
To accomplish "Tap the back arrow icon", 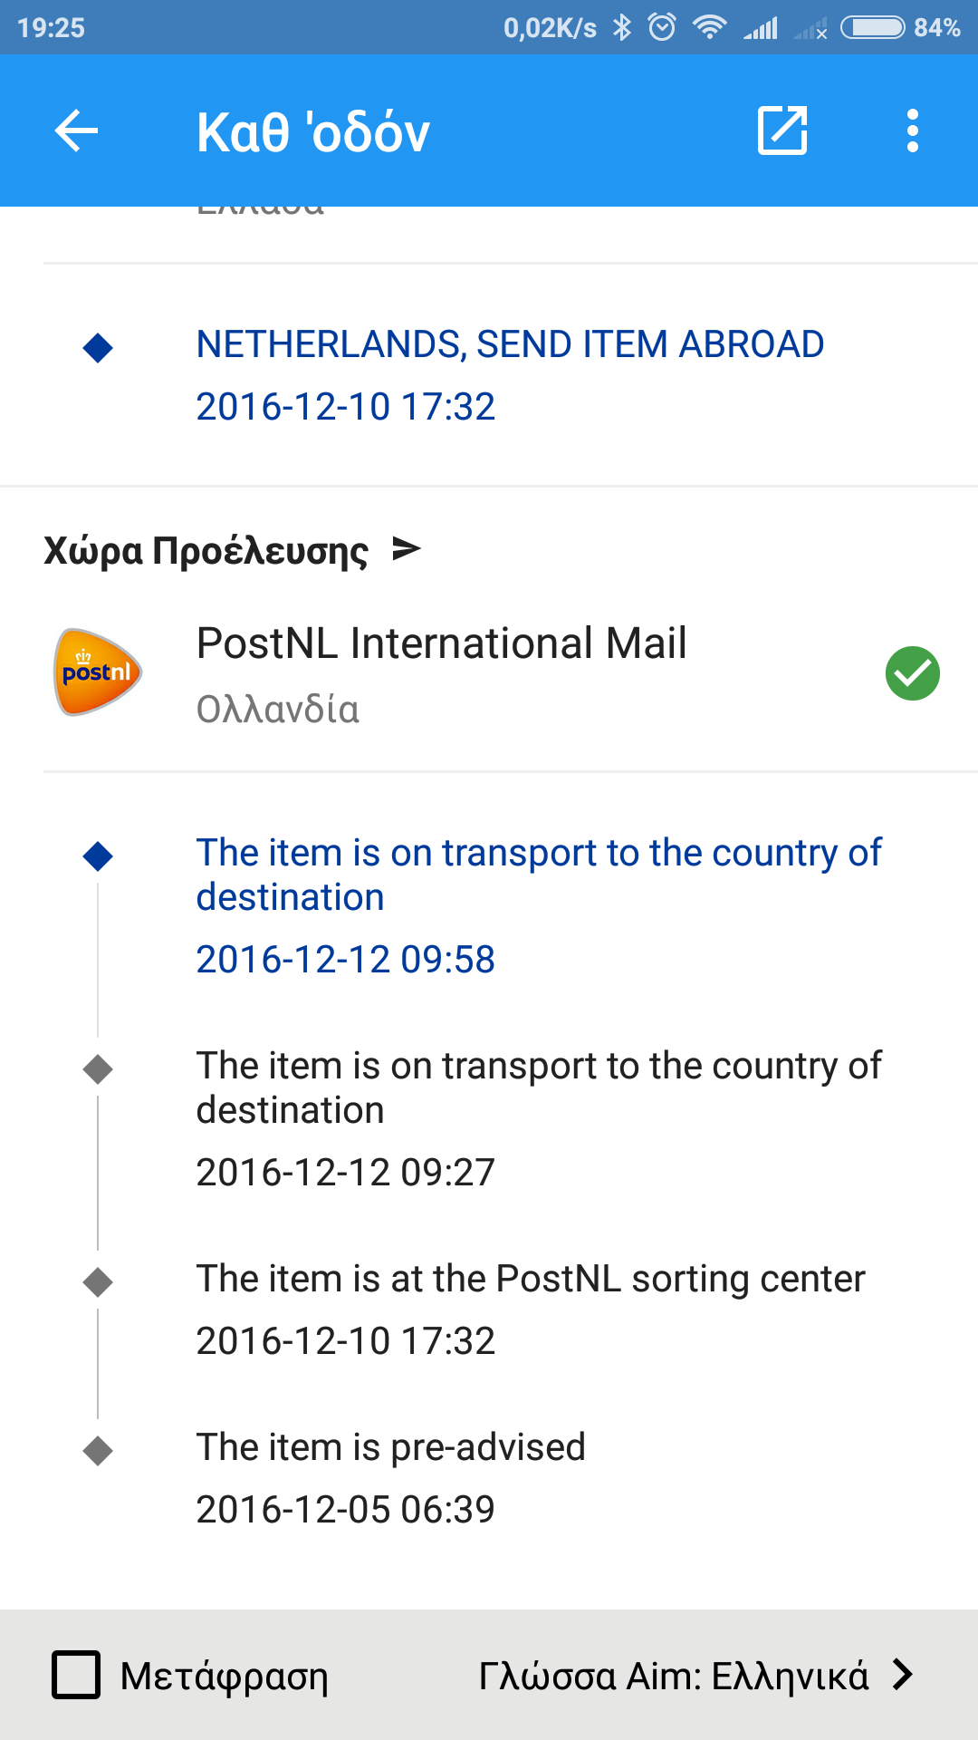I will [76, 131].
